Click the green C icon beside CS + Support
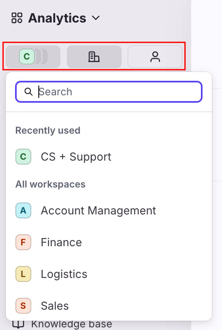This screenshot has width=222, height=330. coord(23,157)
